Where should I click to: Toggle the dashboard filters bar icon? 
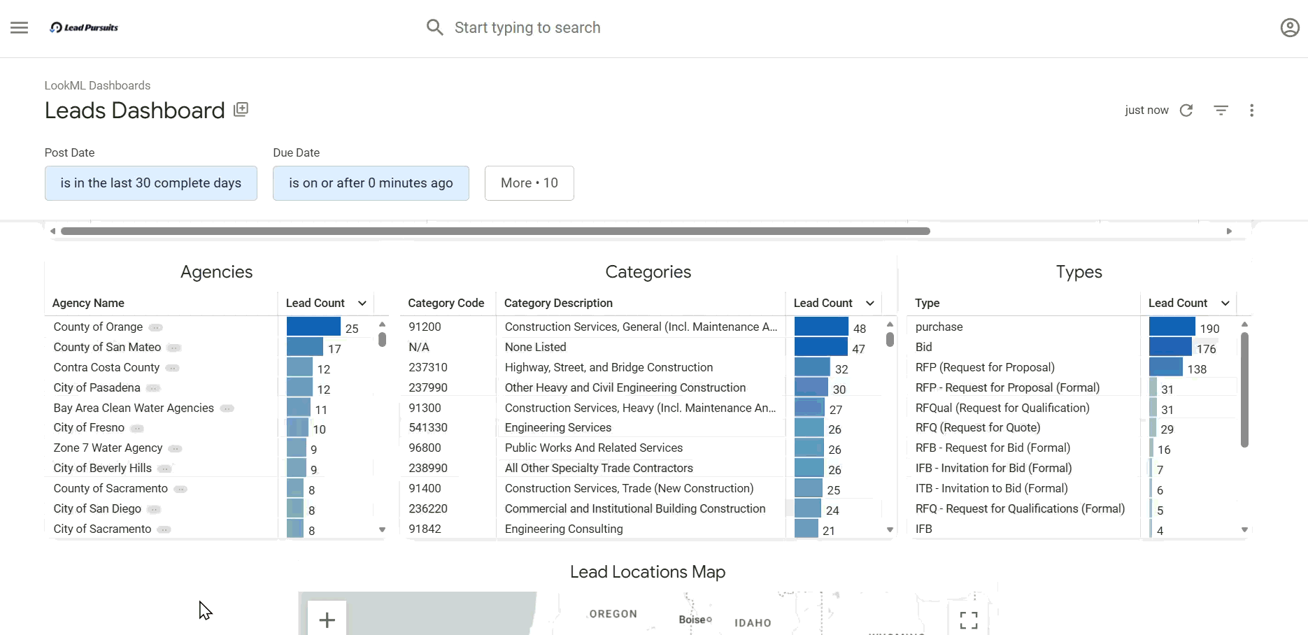[x=1221, y=110]
